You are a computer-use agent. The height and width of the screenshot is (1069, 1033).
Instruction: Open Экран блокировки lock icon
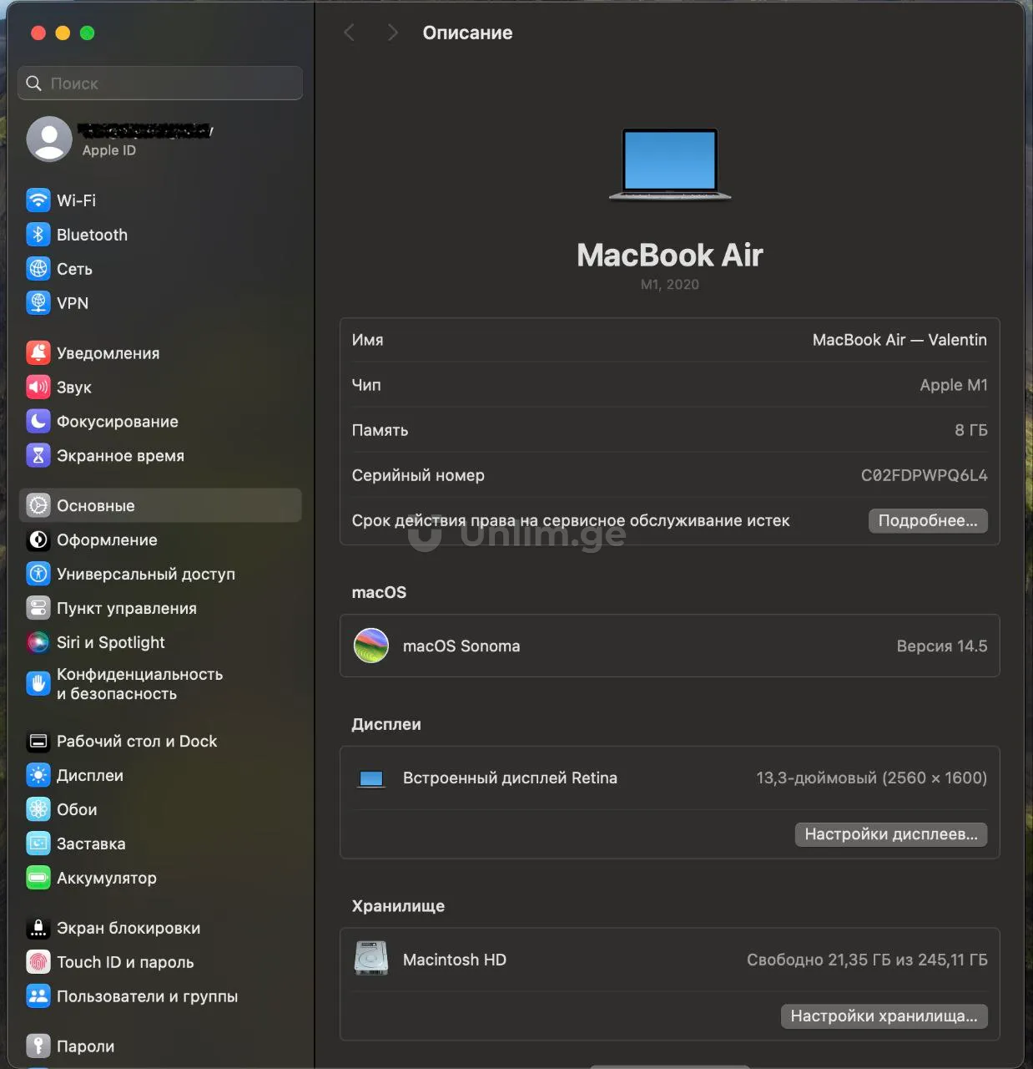38,929
